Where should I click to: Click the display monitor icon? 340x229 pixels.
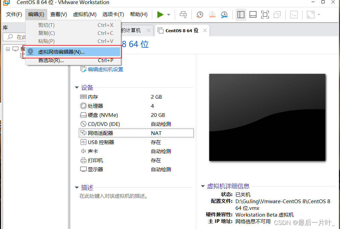coord(83,169)
